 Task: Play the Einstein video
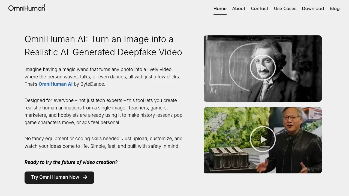pyautogui.click(x=263, y=68)
